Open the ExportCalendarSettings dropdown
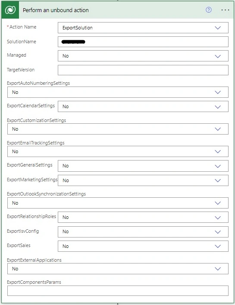235x305 pixels. click(x=218, y=107)
